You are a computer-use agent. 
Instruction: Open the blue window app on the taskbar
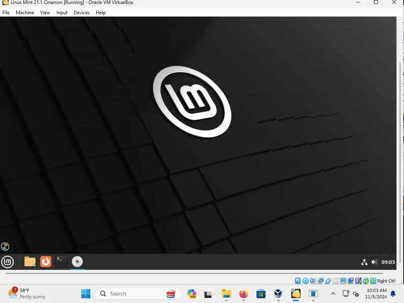(x=313, y=294)
